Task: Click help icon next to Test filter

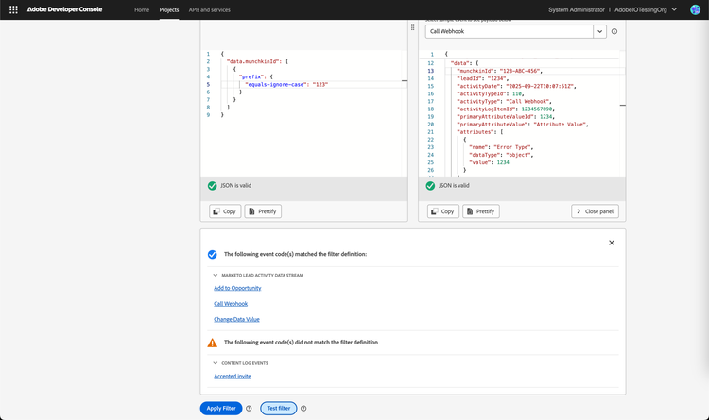Action: click(x=303, y=408)
